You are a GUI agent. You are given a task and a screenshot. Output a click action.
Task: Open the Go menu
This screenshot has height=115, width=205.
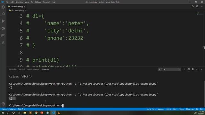[32, 2]
